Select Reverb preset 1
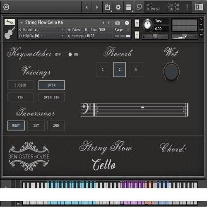Image resolution: width=207 pixels, height=207 pixels. pos(103,70)
